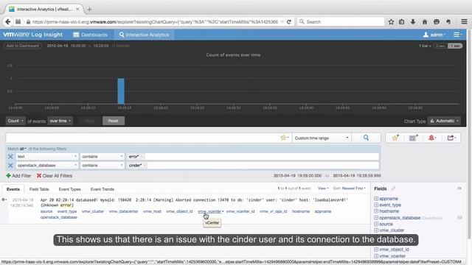Click the vmware Log Insight logo
472x265 pixels.
click(32, 35)
